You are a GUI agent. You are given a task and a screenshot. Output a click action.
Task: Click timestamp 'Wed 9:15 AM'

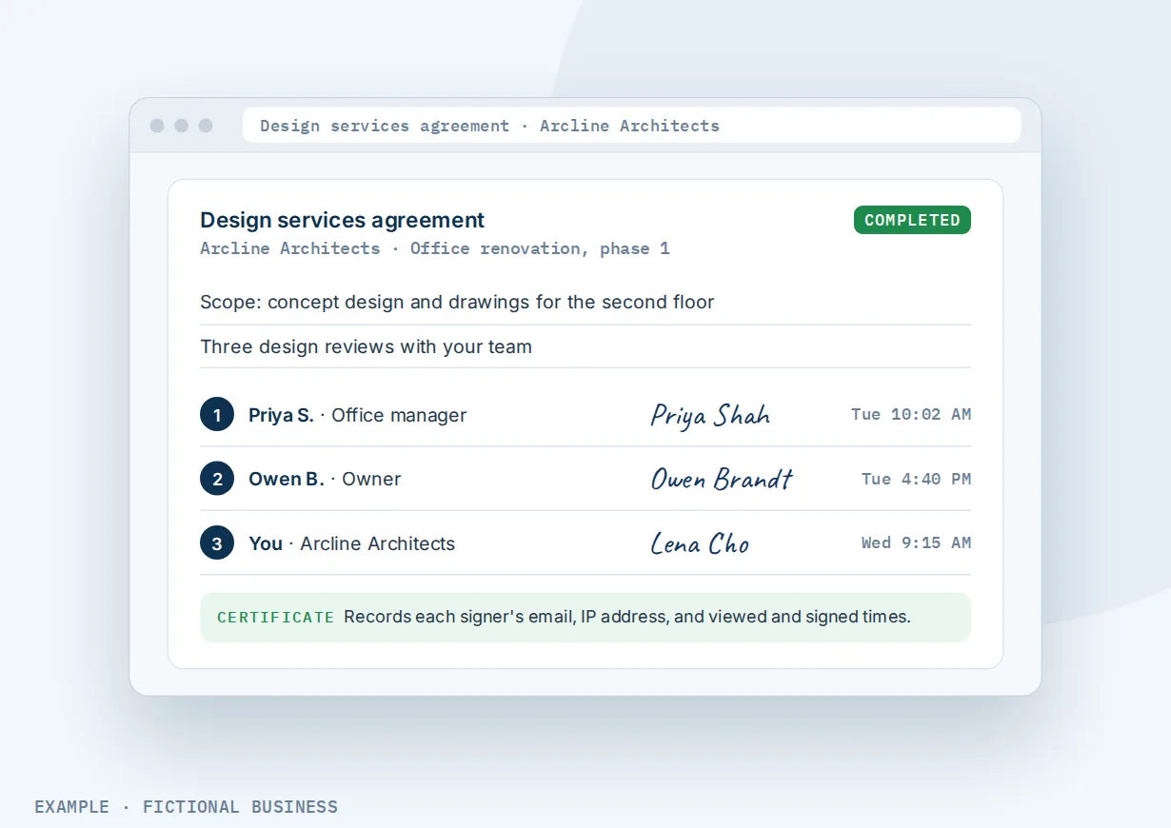click(916, 543)
